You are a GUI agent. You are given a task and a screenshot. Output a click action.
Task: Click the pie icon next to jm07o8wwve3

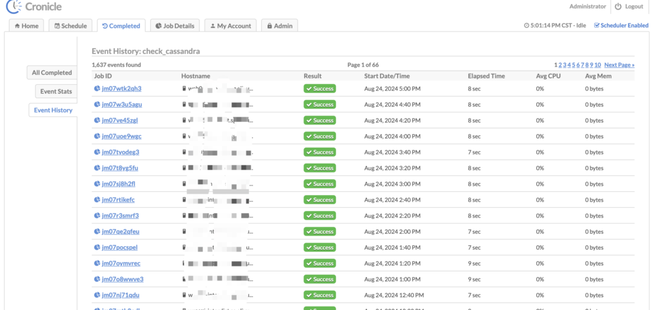(97, 279)
